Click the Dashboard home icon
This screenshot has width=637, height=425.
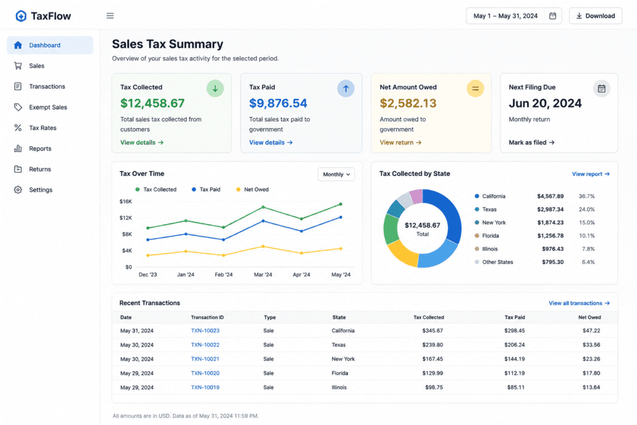18,45
